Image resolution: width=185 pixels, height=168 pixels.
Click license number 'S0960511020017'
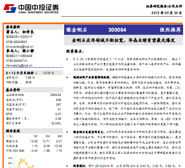click(x=19, y=37)
